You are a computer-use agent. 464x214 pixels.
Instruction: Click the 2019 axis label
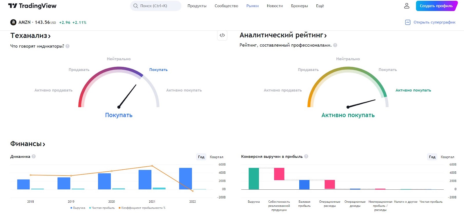[71, 202]
